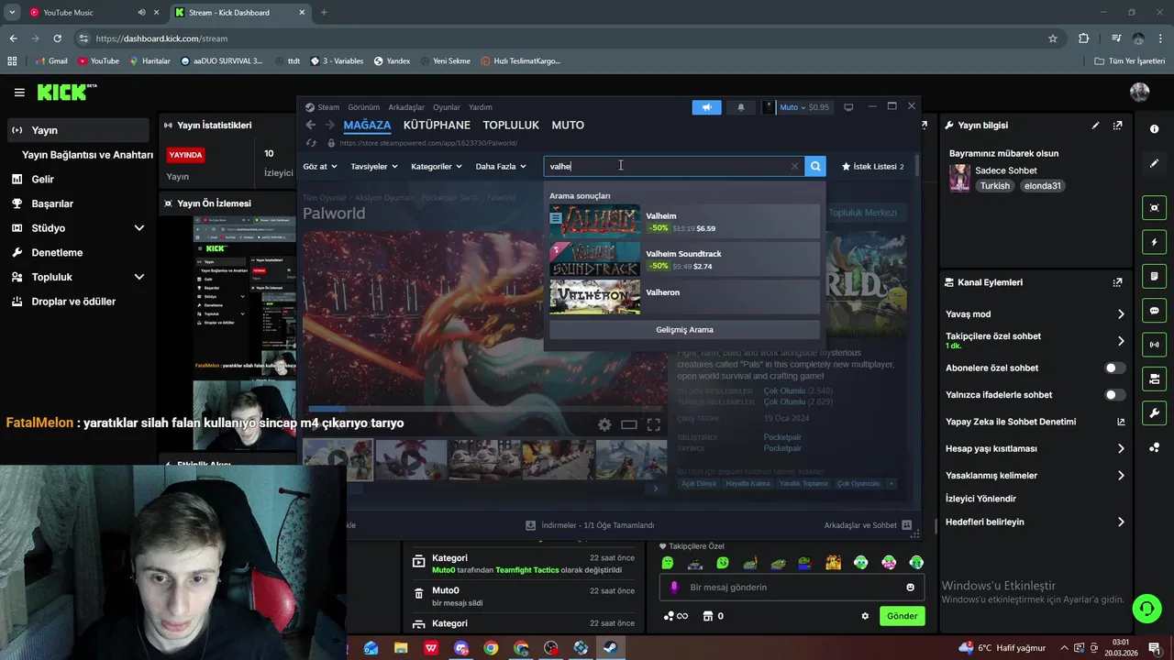Expand Stüdyo sidebar section
1174x660 pixels.
pyautogui.click(x=139, y=228)
